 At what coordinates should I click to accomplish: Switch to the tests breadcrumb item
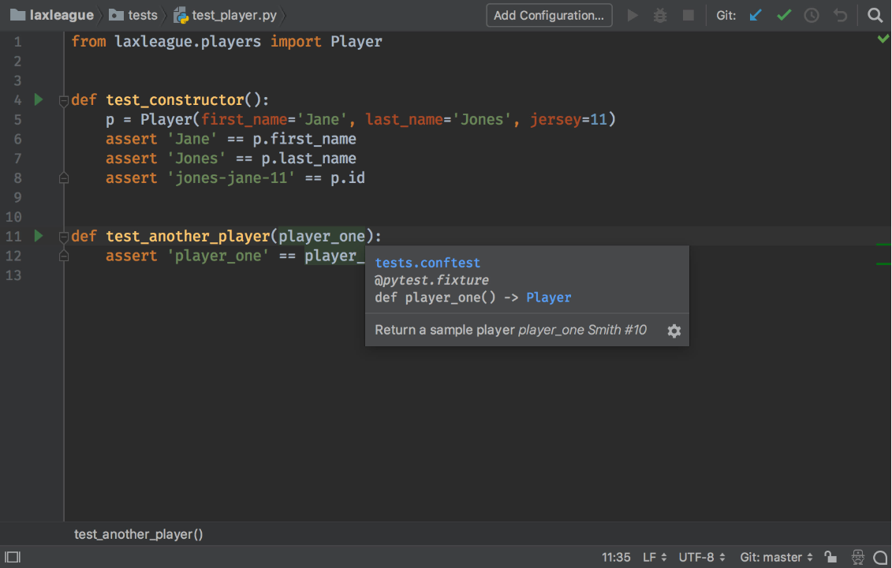click(142, 14)
